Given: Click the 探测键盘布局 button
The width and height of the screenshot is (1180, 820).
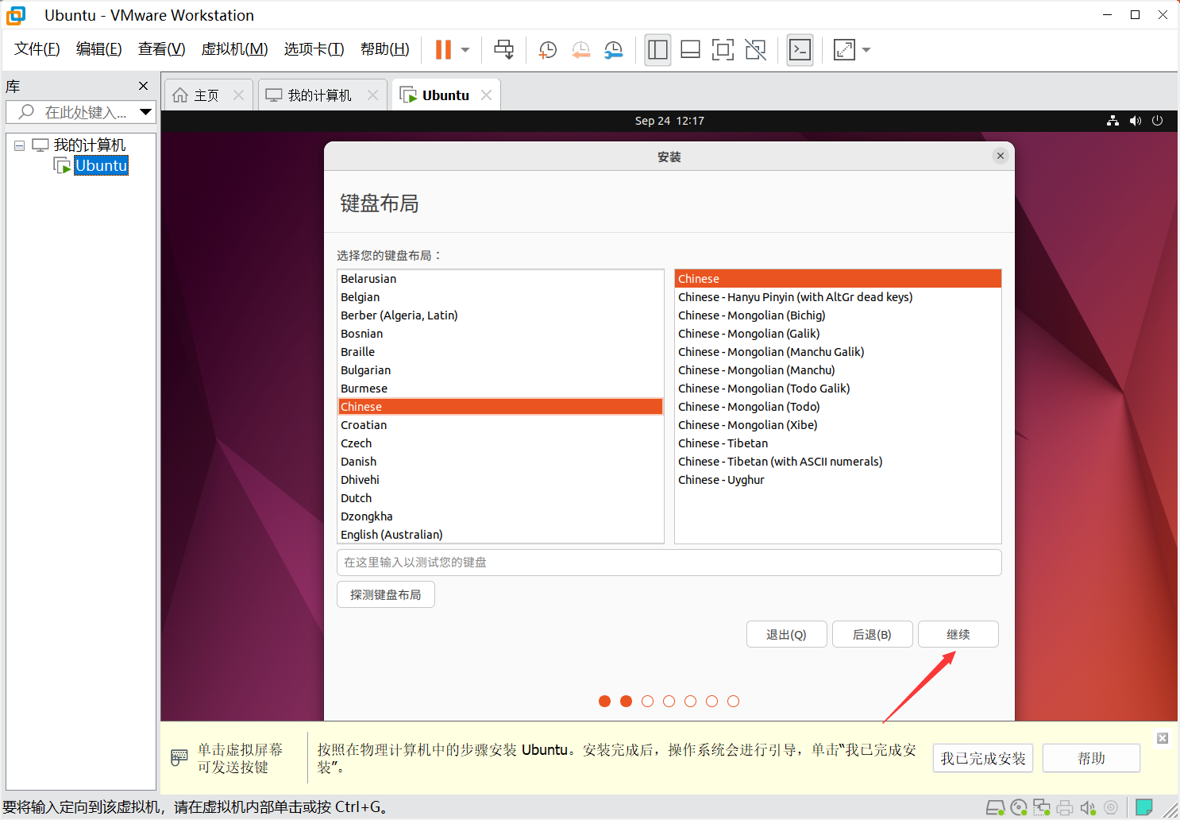Looking at the screenshot, I should pos(386,594).
